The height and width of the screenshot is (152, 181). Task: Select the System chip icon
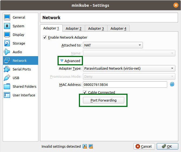click(7, 26)
